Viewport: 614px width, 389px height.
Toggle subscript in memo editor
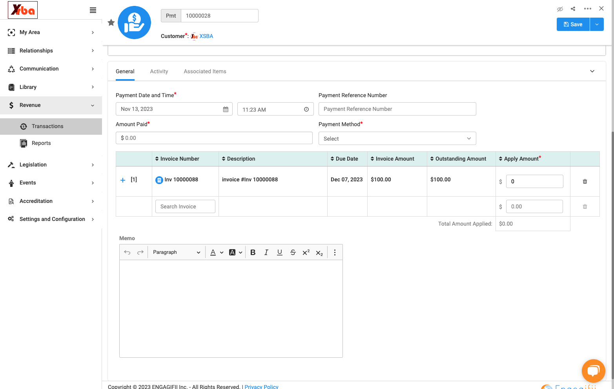(320, 253)
